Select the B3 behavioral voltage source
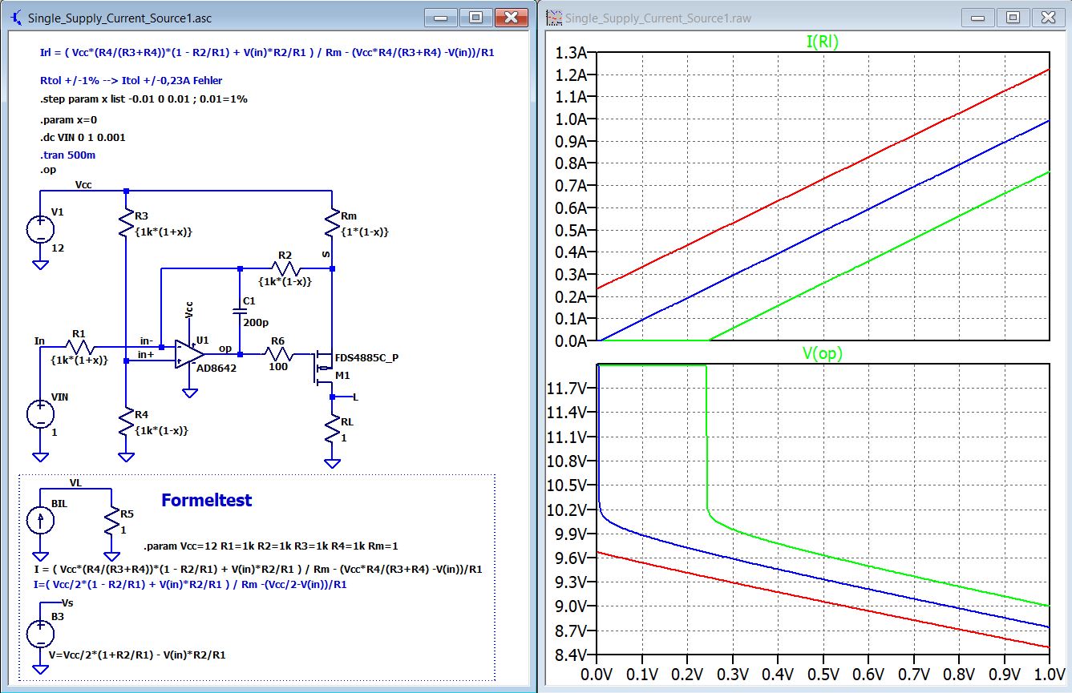Screen dimensions: 1072x693 point(39,634)
